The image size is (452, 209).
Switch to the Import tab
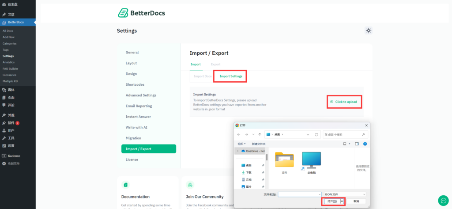point(196,65)
